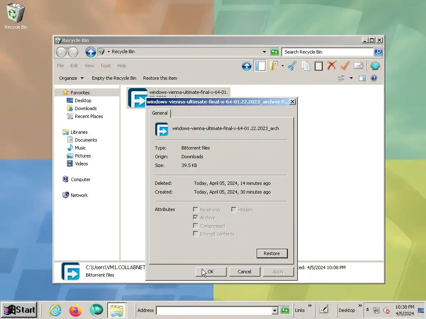
Task: Change the view with the view icon
Action: 341,78
